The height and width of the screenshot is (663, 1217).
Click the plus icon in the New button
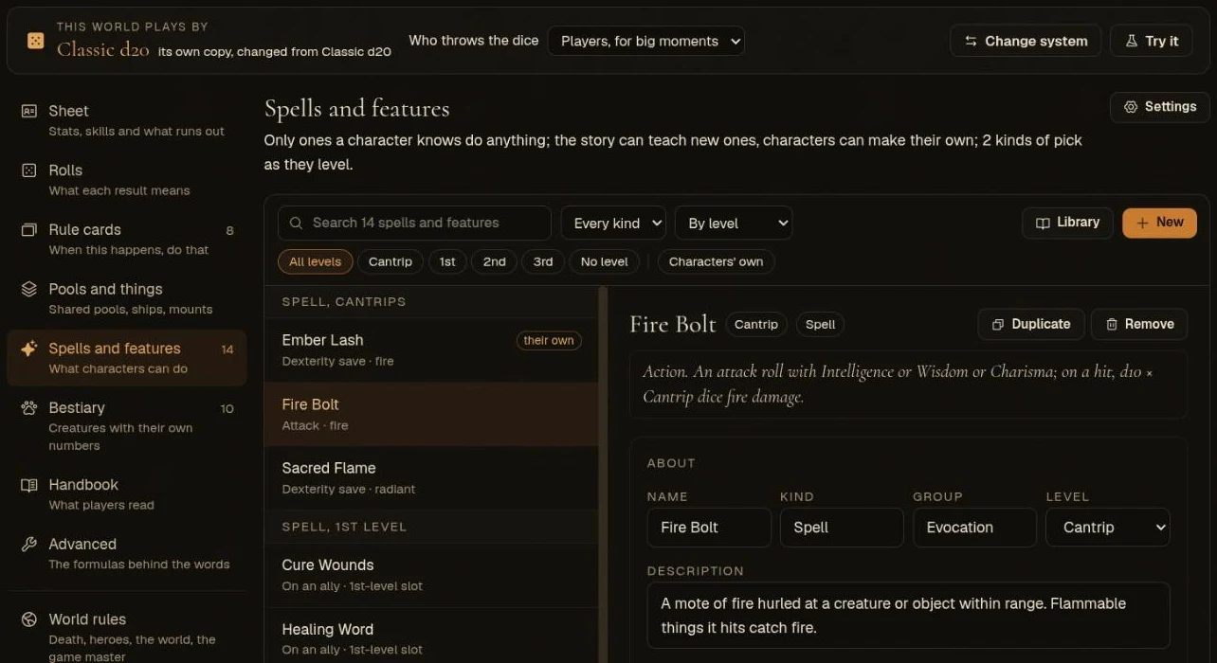coord(1142,223)
